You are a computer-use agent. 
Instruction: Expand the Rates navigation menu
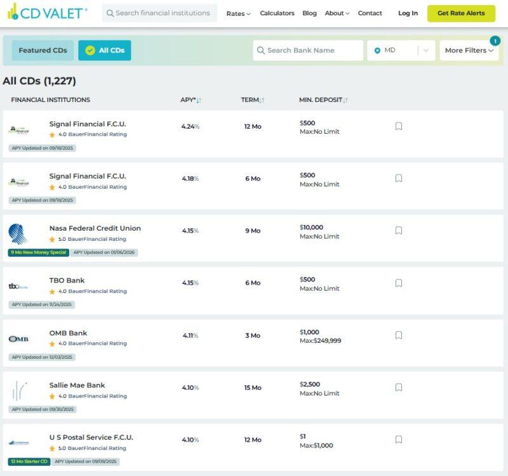click(238, 13)
